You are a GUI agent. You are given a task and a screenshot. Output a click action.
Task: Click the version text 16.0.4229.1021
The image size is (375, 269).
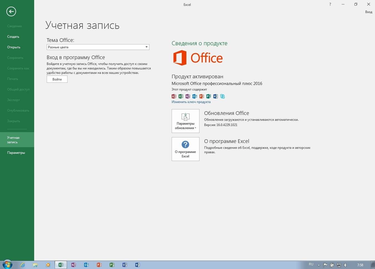(227, 125)
